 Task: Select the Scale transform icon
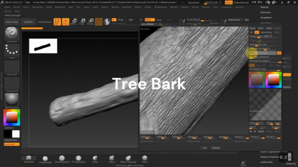[x=82, y=22]
